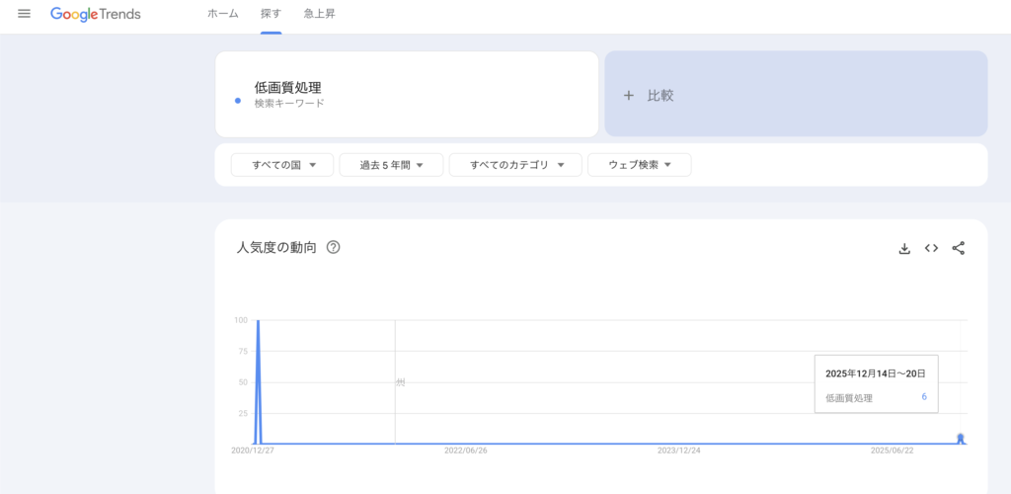Viewport: 1011px width, 494px height.
Task: Open the hamburger main menu
Action: (25, 14)
